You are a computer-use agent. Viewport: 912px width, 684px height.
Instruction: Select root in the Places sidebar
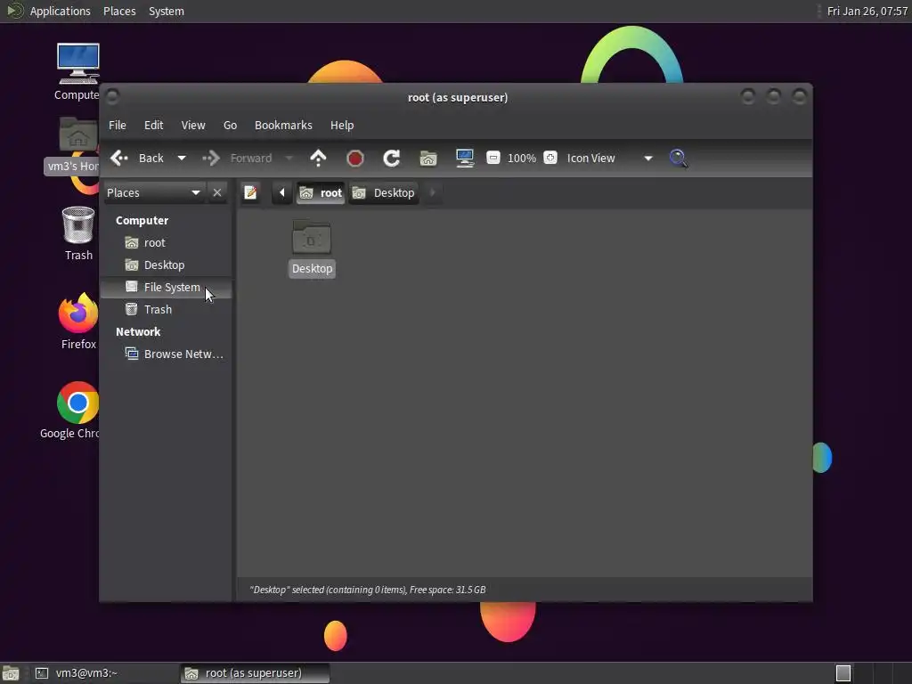166,242
